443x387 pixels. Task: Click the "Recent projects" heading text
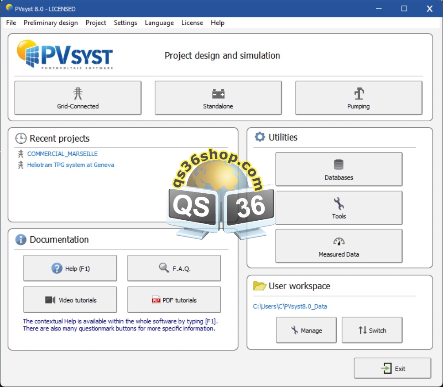(60, 138)
